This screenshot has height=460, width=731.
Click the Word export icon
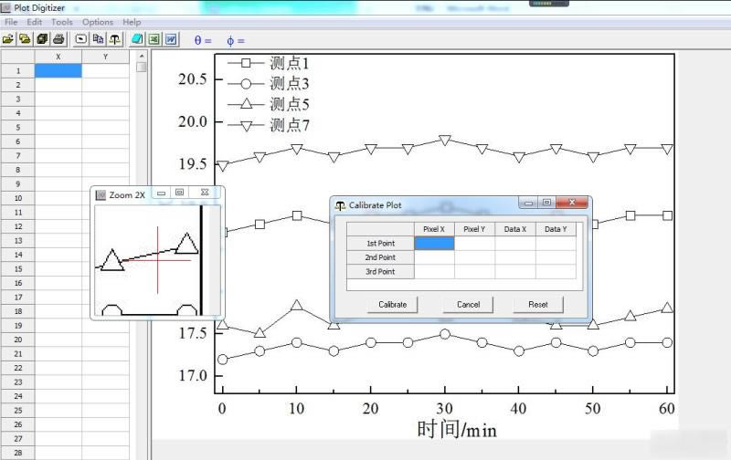point(171,39)
